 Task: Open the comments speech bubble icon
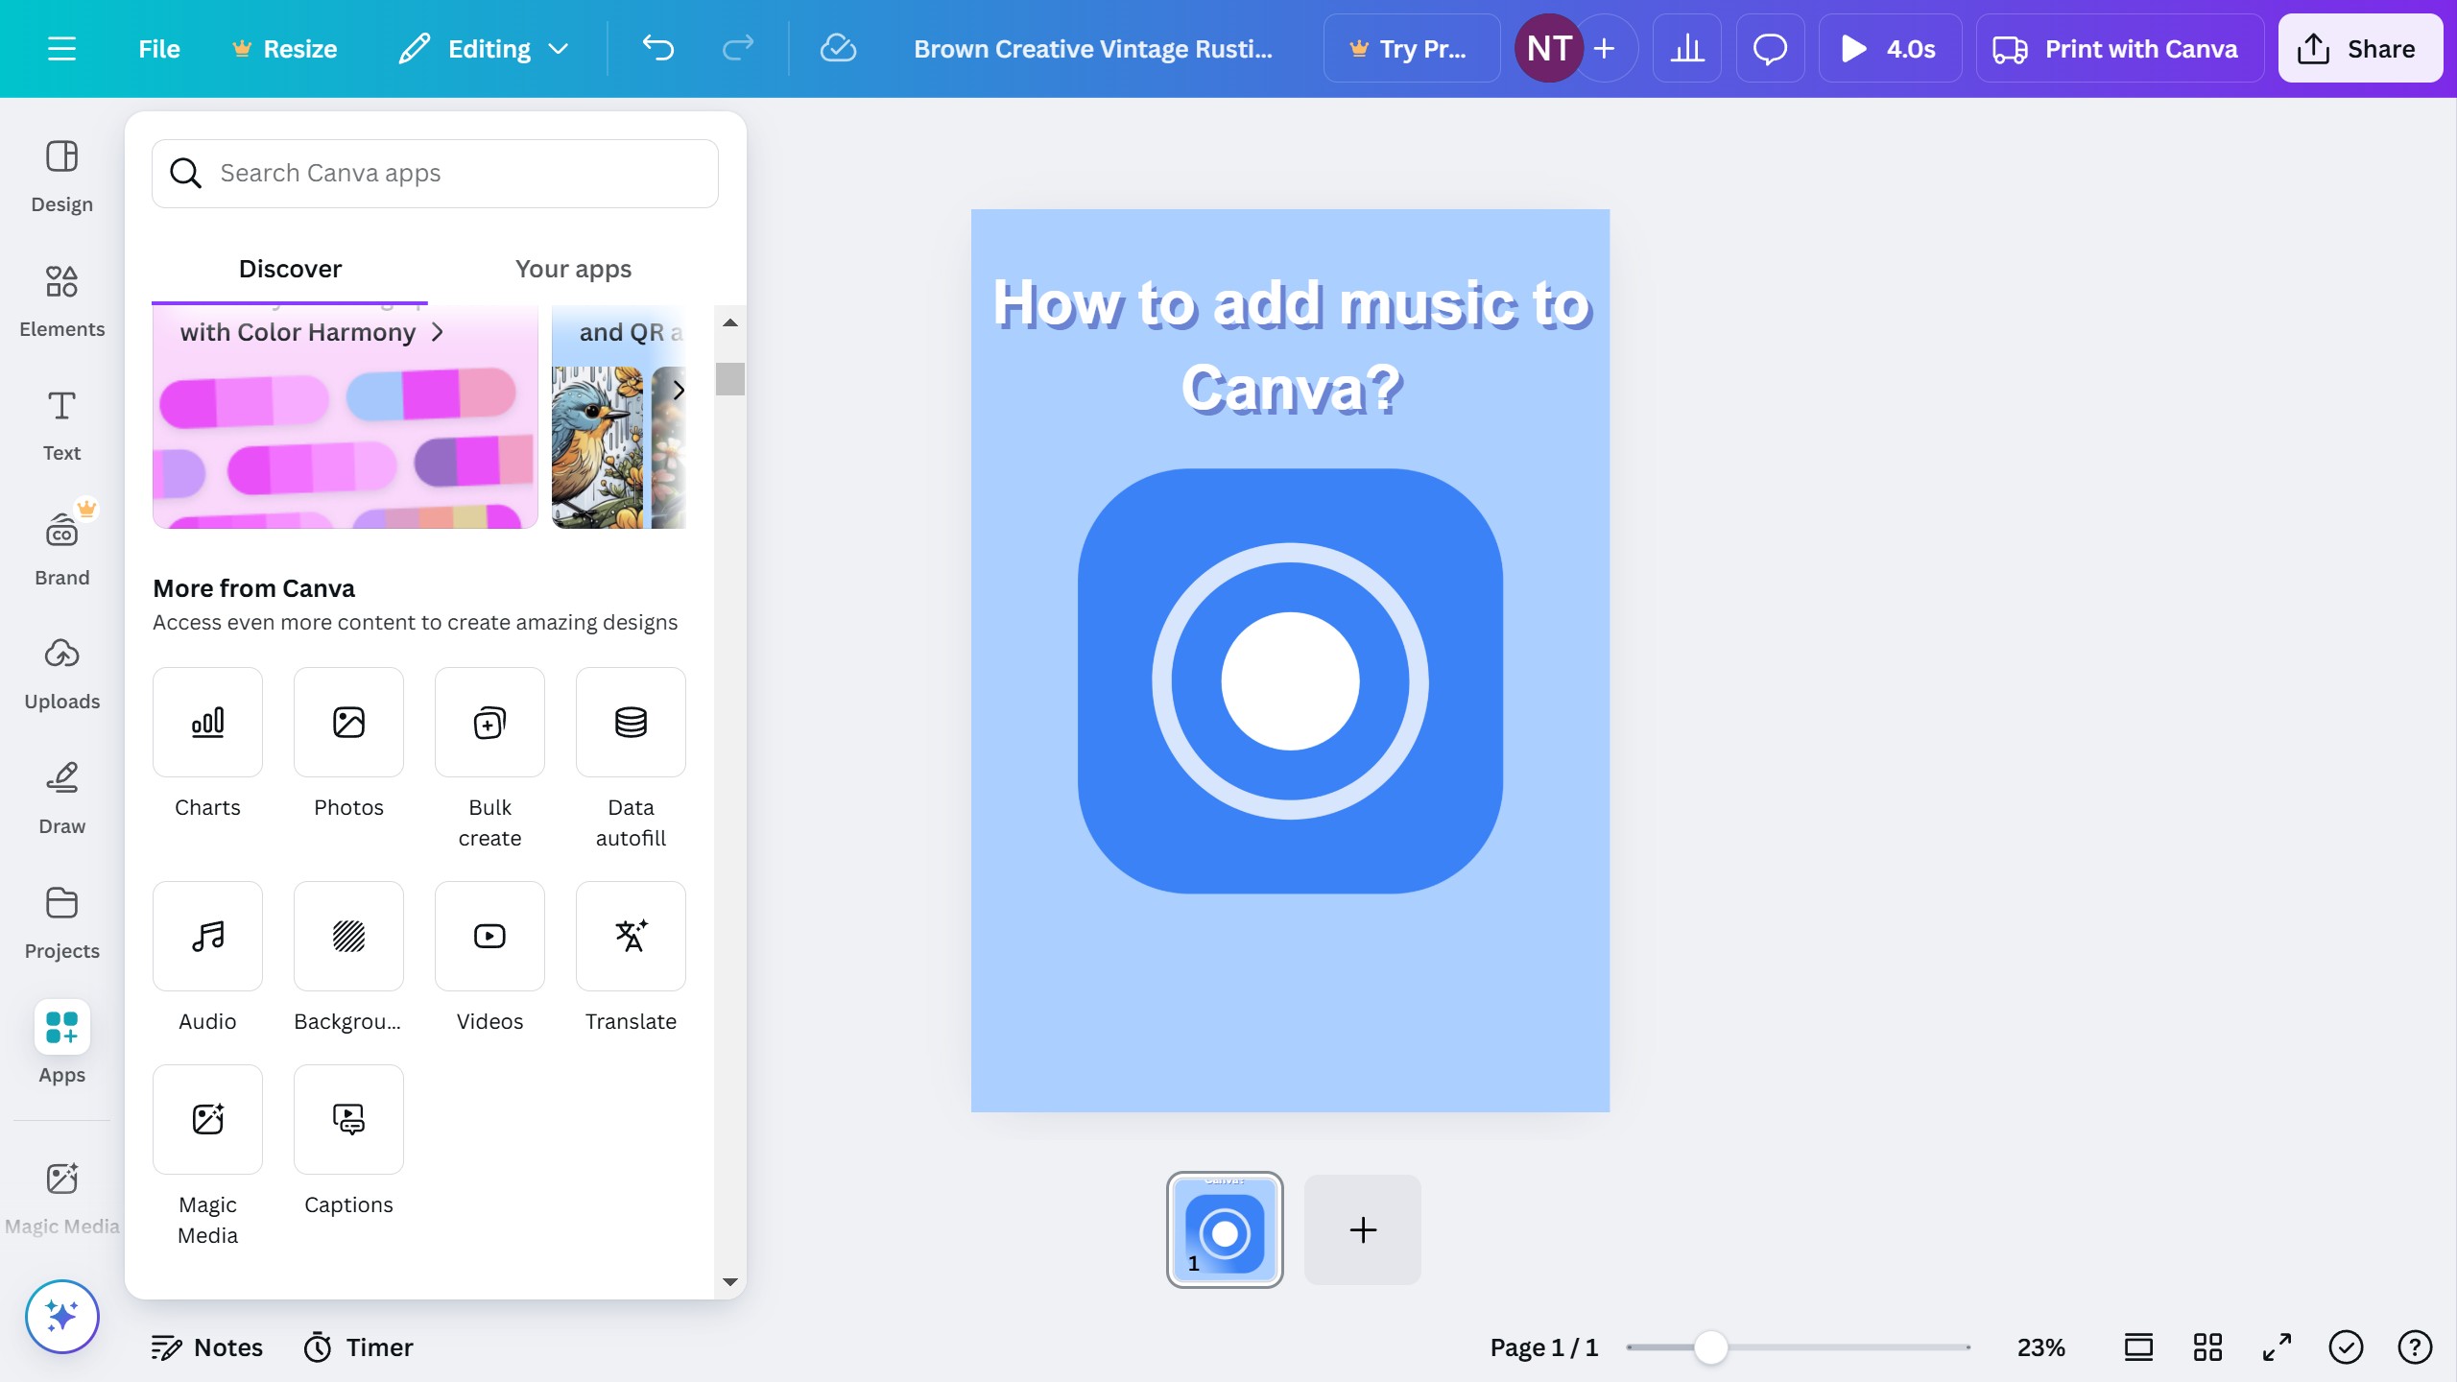[1769, 48]
